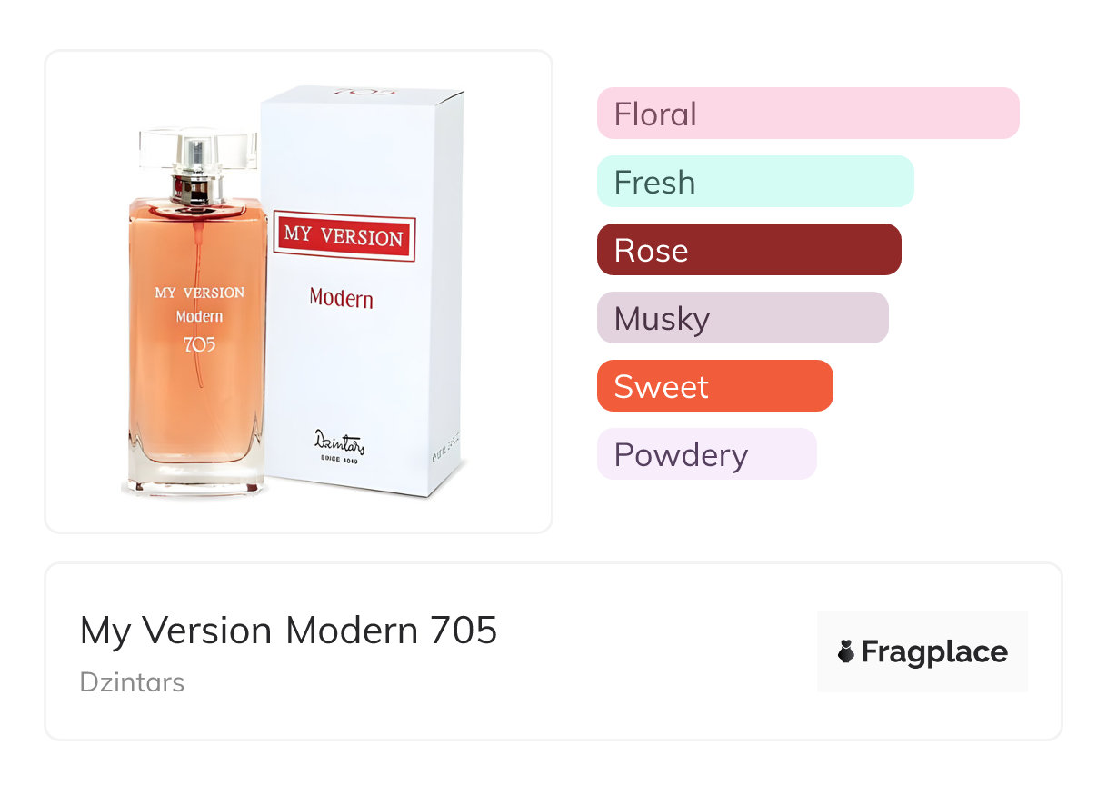Screen dimensions: 1107x785
Task: Open the Dzintars brand link
Action: 132,682
